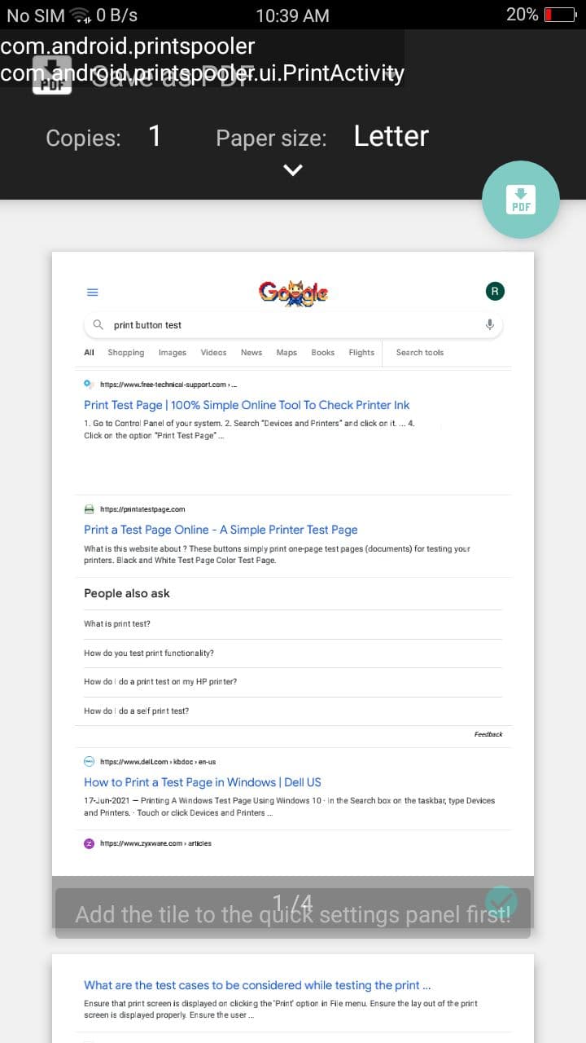Tap the Save as PDF printer icon

[52, 75]
